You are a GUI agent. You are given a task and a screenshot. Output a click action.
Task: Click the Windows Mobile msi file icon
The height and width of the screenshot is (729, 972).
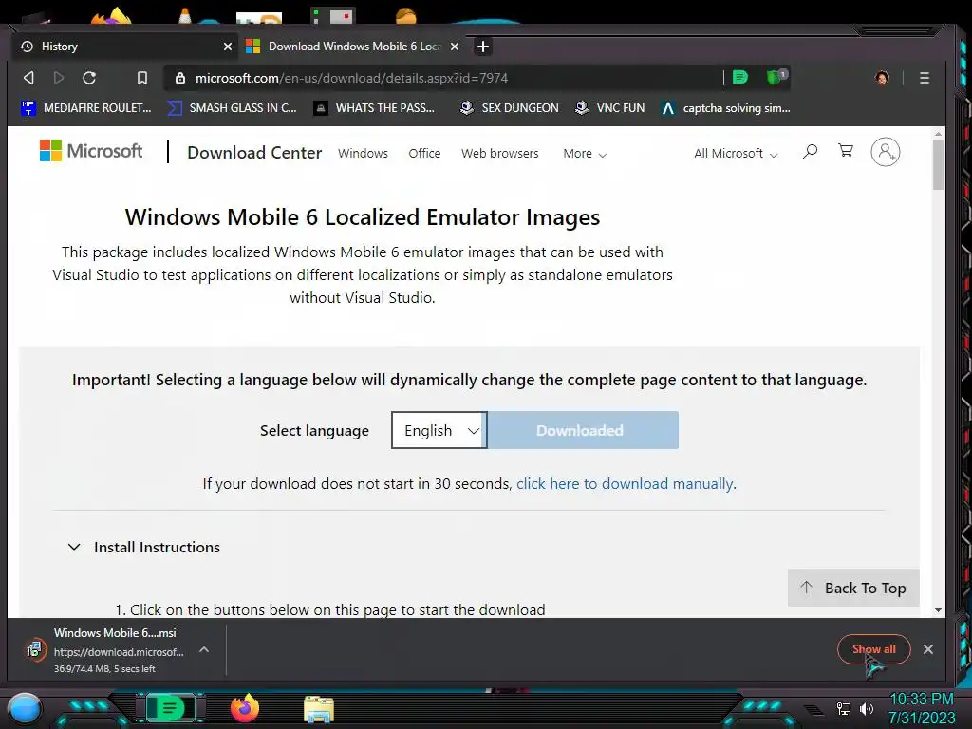[35, 649]
